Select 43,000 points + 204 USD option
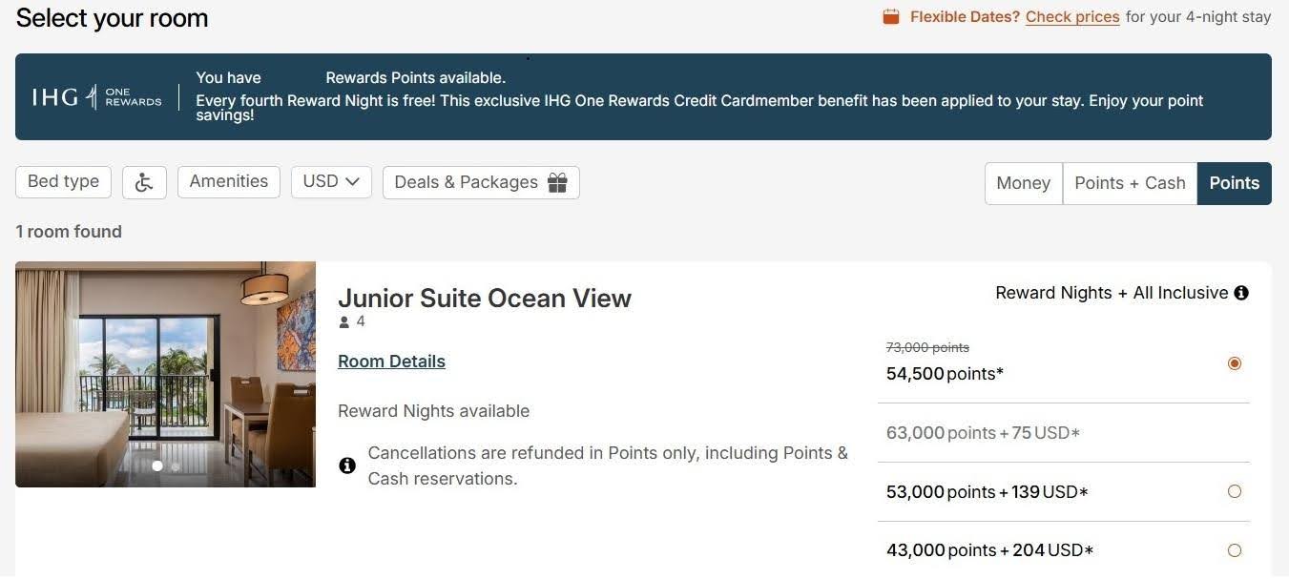 tap(1235, 550)
